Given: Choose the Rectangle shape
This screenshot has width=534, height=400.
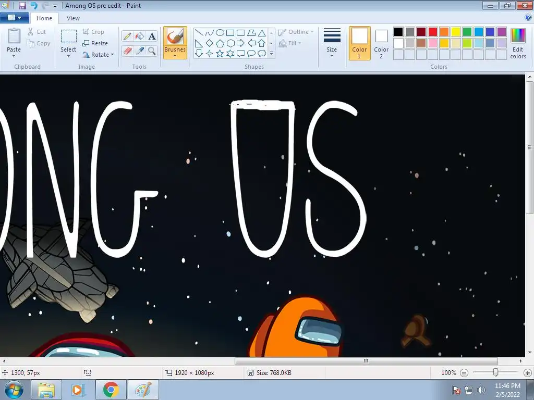Looking at the screenshot, I should tap(230, 33).
